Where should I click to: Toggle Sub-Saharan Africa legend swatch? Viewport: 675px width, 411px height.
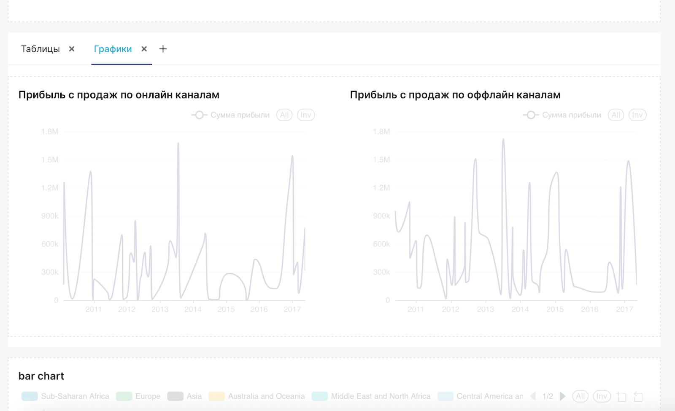coord(30,396)
